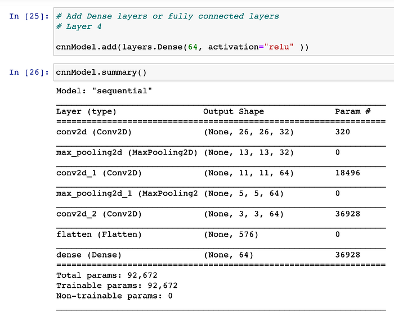Click output shape (None, 3, 3, 64)
This screenshot has width=394, height=312.
pyautogui.click(x=244, y=214)
